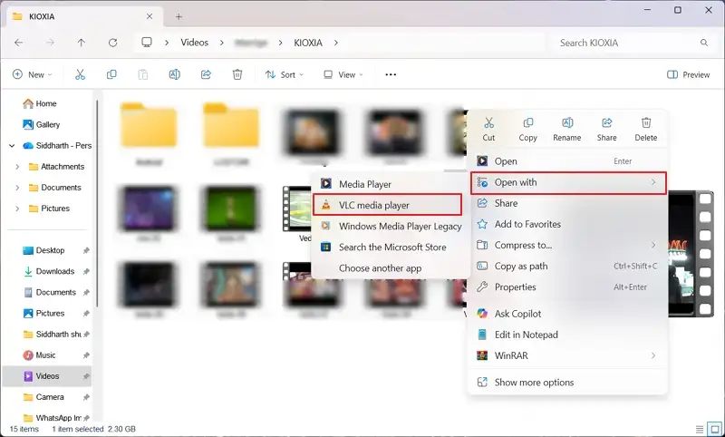
Task: Expand the Pictures tree folder under OneDrive
Action: 17,209
